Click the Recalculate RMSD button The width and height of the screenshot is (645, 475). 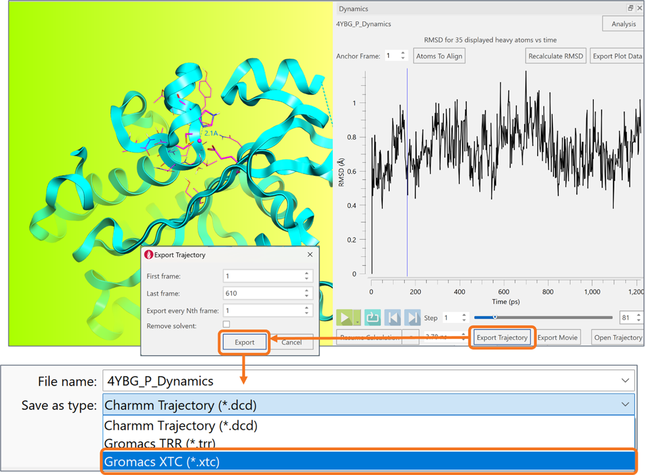coord(556,56)
